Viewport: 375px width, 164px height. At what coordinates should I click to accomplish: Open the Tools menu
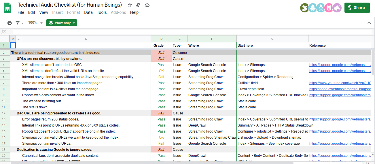coord(102,12)
